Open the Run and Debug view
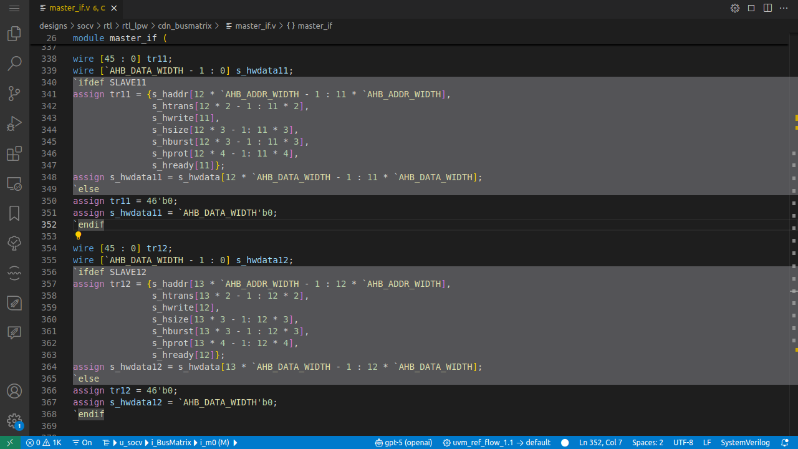 pyautogui.click(x=14, y=123)
